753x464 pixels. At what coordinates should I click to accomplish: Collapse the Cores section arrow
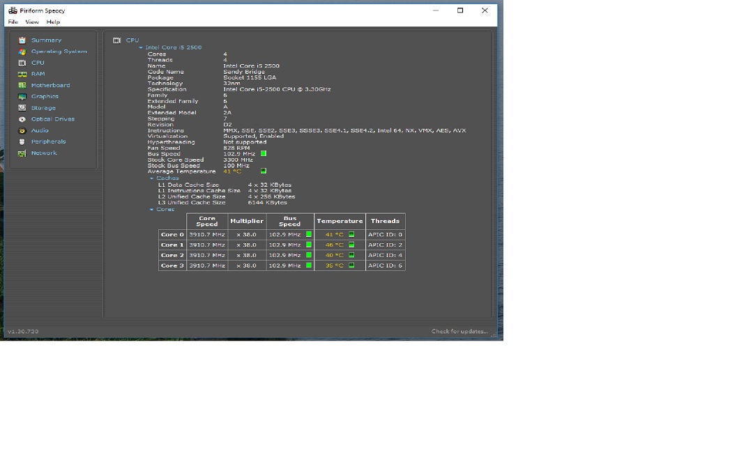pos(152,210)
